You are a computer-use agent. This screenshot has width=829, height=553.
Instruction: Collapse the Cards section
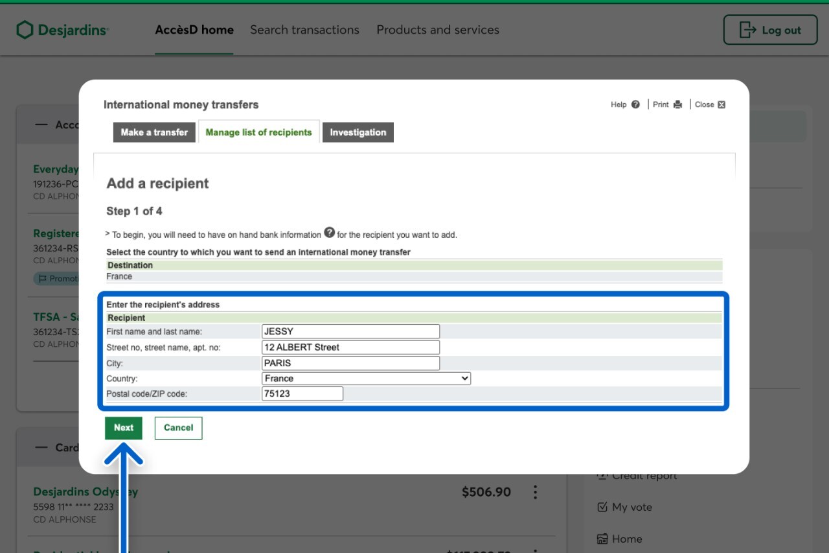point(41,447)
